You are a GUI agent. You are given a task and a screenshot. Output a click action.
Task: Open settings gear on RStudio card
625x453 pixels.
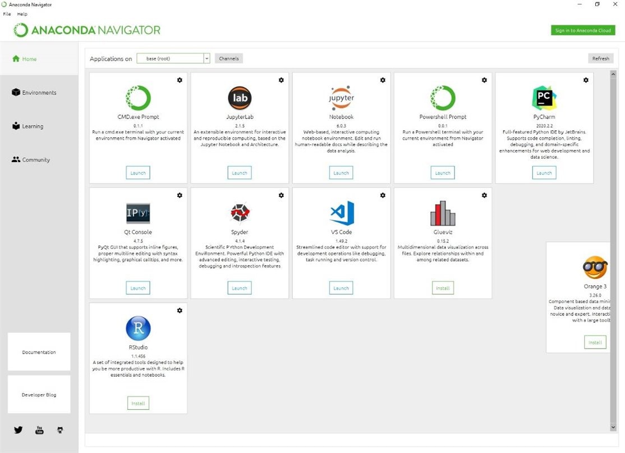[180, 310]
